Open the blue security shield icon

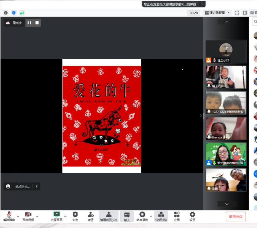point(14,13)
